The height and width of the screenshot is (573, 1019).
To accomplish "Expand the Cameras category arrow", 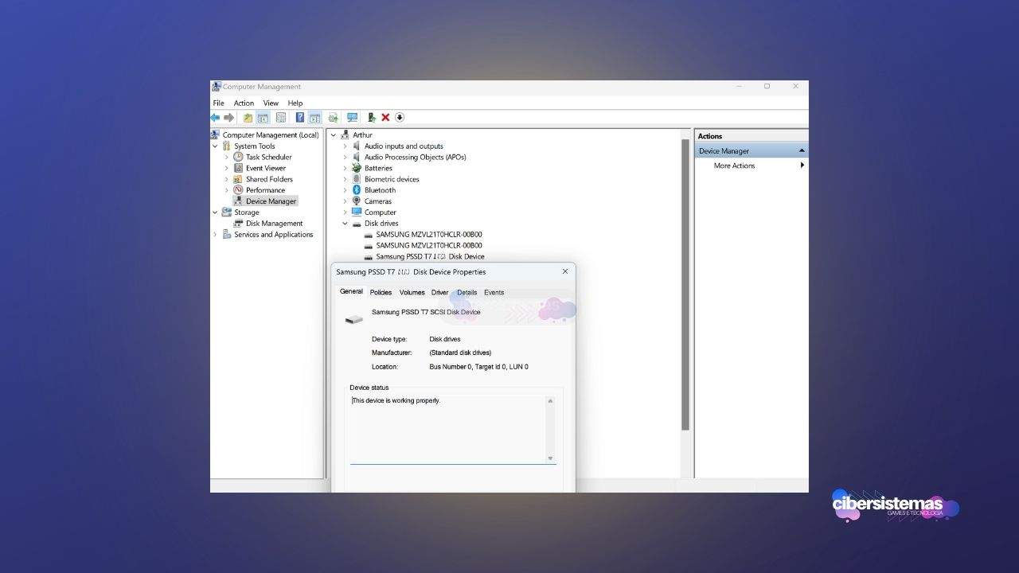I will click(345, 201).
